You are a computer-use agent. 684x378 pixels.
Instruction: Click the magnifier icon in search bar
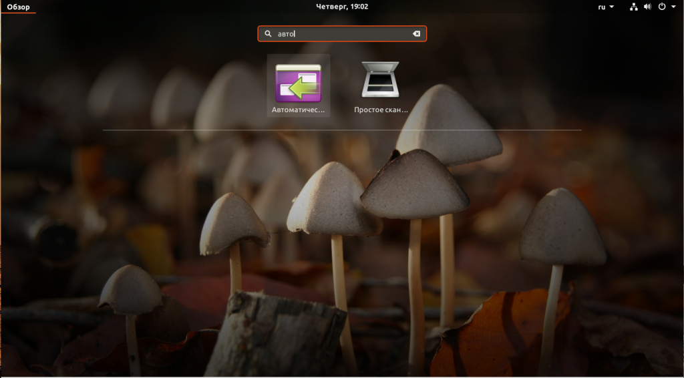tap(269, 33)
